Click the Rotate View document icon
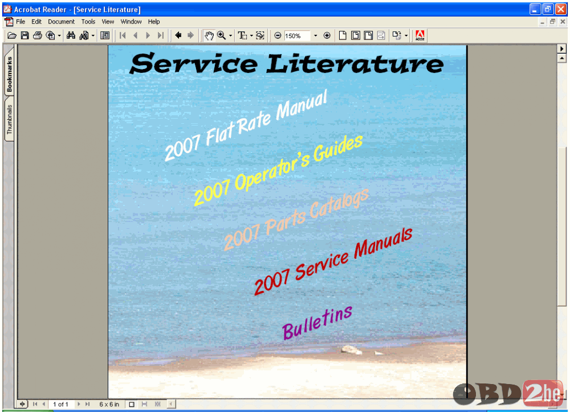570x412 pixels. click(x=397, y=35)
